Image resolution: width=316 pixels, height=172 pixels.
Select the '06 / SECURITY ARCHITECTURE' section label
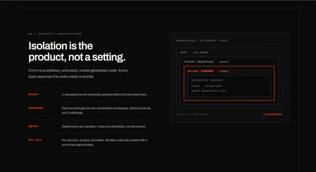point(55,34)
